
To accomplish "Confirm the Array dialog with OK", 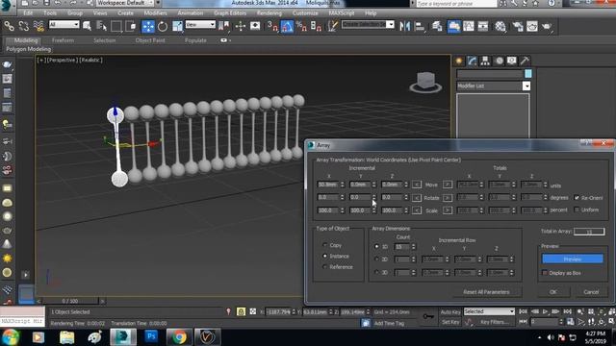I will click(553, 292).
